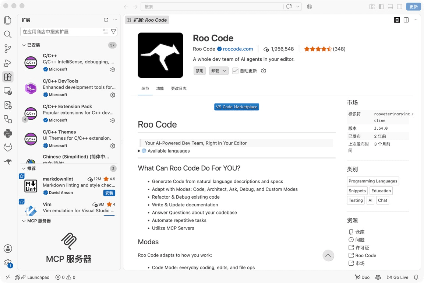Viewport: 424px width, 283px height.
Task: Open manage gear for C/C++ Themes
Action: tap(113, 146)
